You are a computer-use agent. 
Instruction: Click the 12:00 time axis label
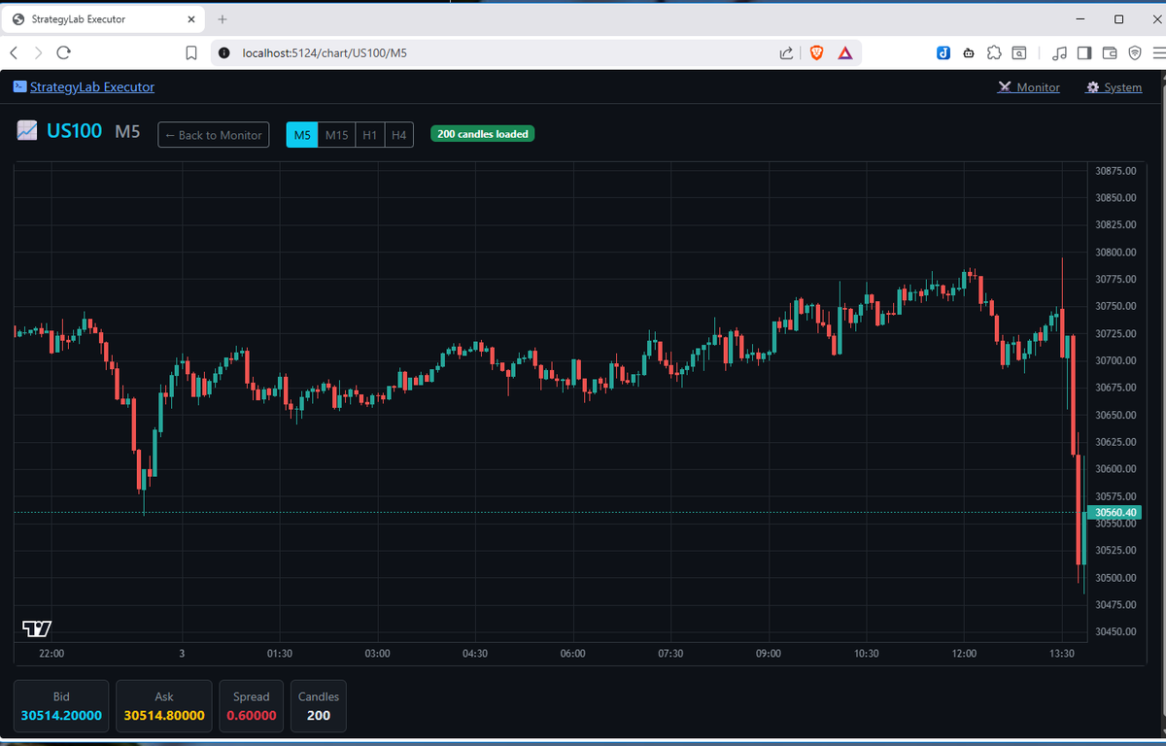964,654
